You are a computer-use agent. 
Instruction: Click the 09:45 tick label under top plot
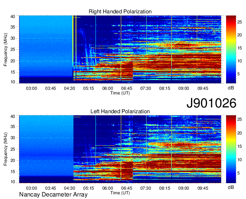click(x=203, y=88)
